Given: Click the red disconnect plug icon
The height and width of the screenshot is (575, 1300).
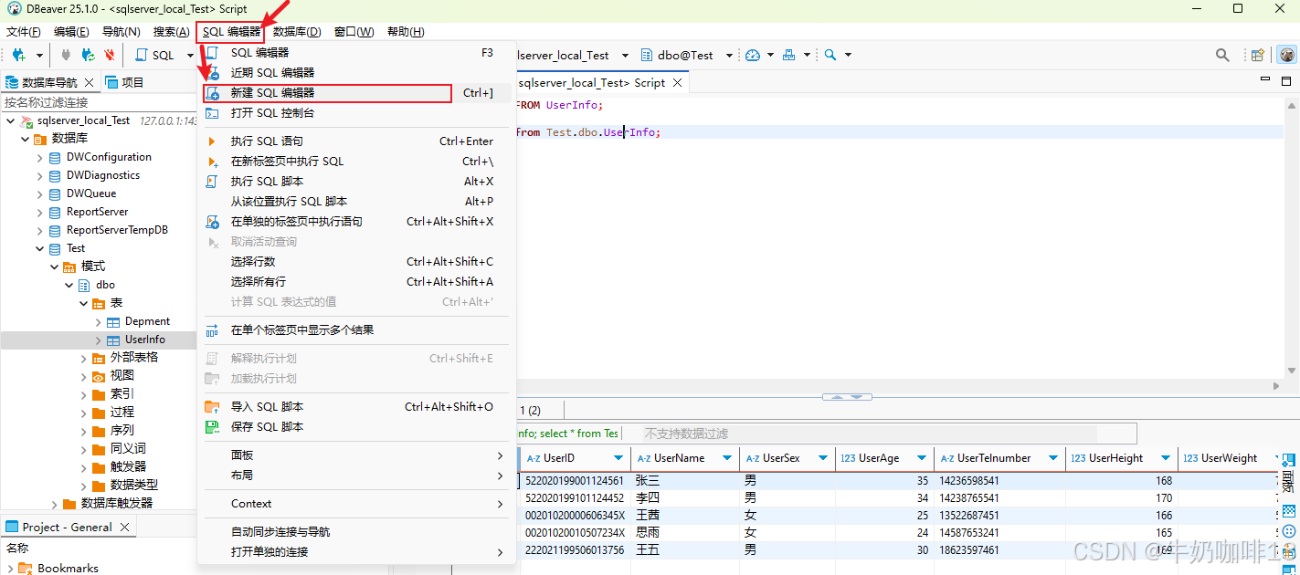Looking at the screenshot, I should click(110, 56).
